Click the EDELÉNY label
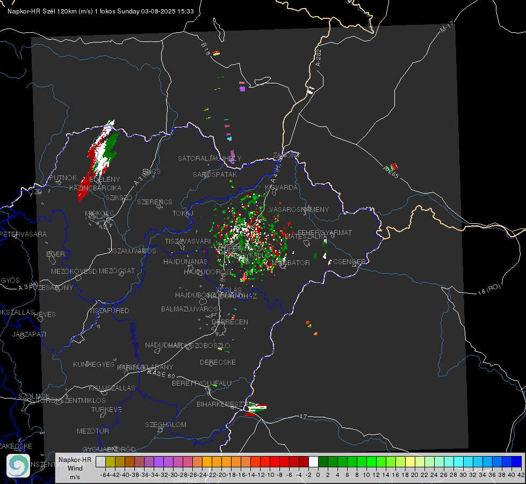526x484 pixels. click(105, 180)
